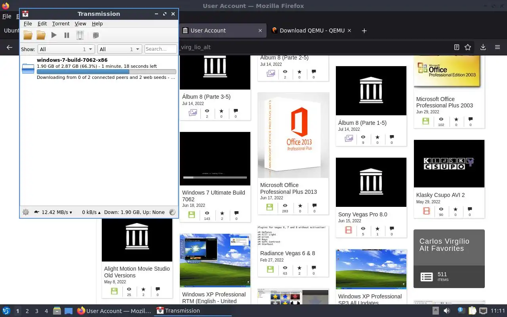
Task: Click 'Down: 1.90 GB, Up: None' status text
Action: tap(134, 212)
